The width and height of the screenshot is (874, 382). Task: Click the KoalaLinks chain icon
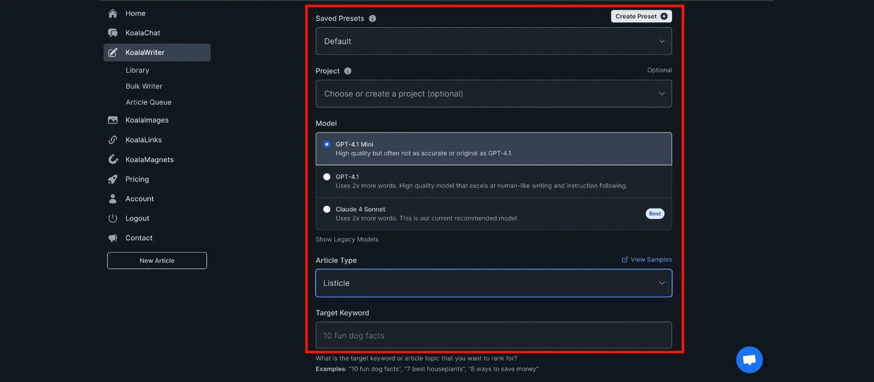(113, 140)
